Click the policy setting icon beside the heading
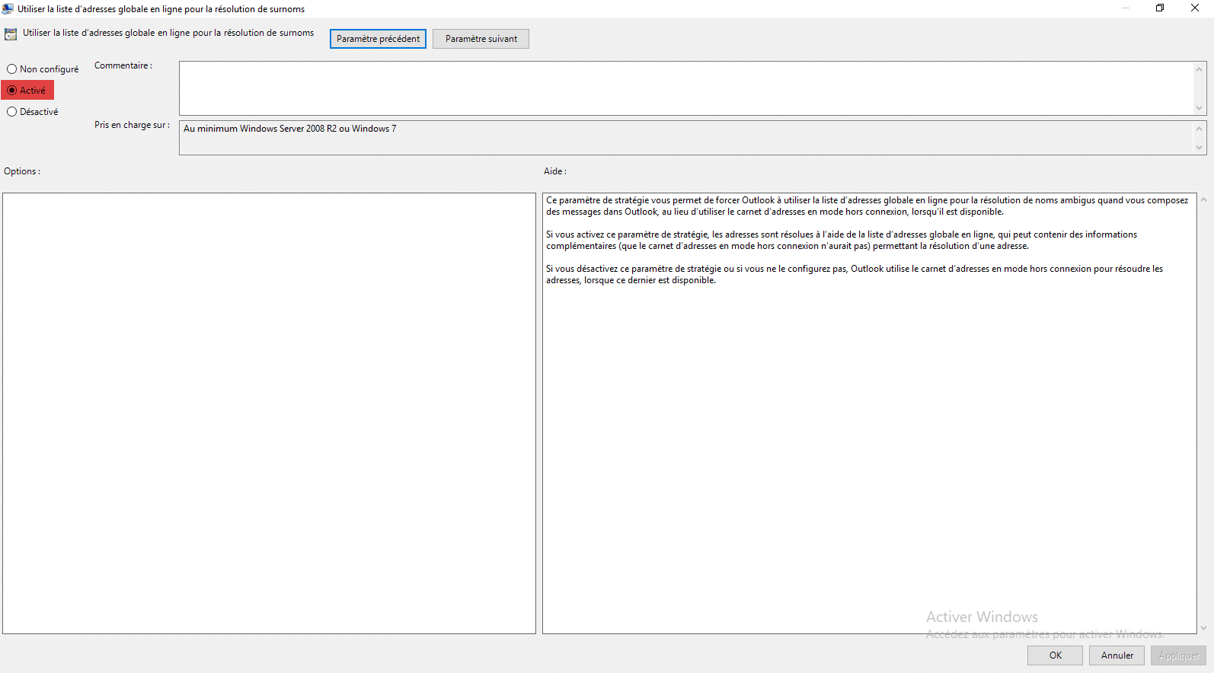The height and width of the screenshot is (673, 1214). click(11, 34)
